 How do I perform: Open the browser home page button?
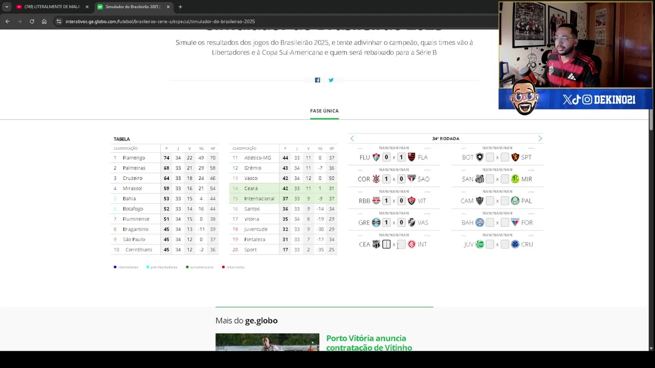coord(44,21)
